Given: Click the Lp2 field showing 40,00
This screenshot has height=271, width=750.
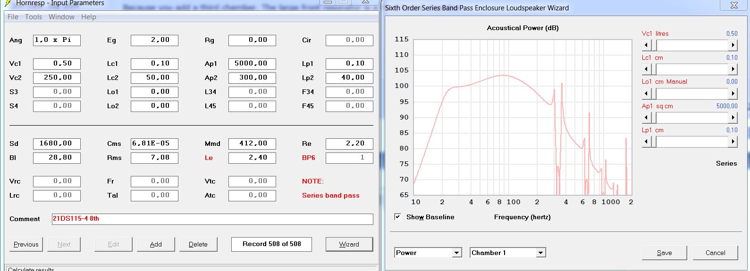Looking at the screenshot, I should 349,78.
